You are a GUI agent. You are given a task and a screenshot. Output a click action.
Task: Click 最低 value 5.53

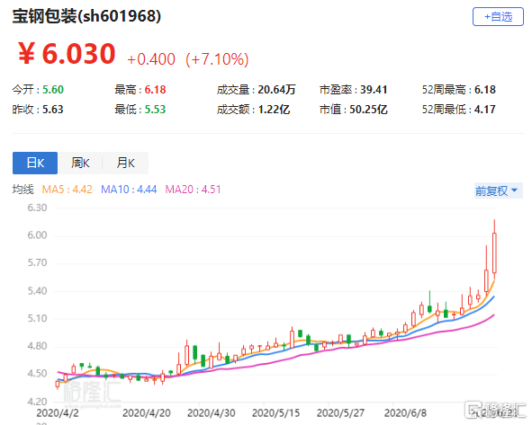[x=156, y=110]
